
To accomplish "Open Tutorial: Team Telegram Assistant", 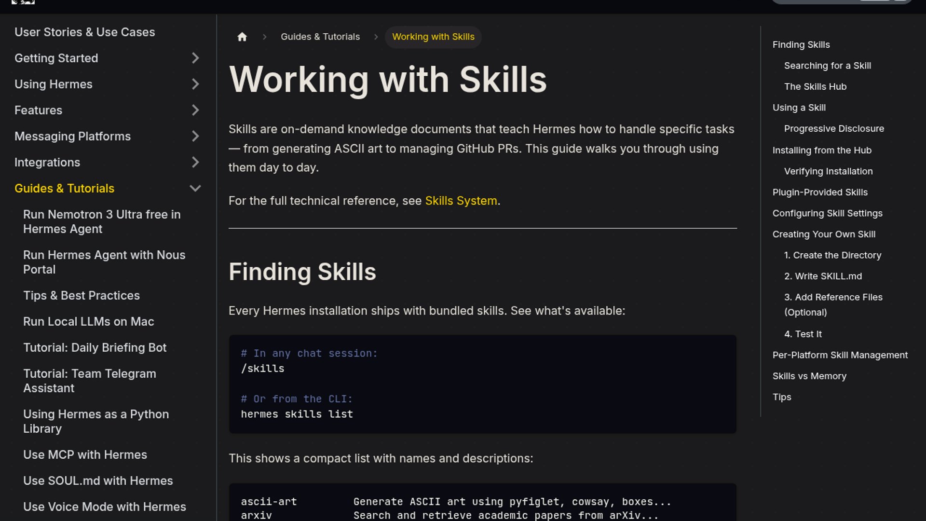I will pos(90,381).
